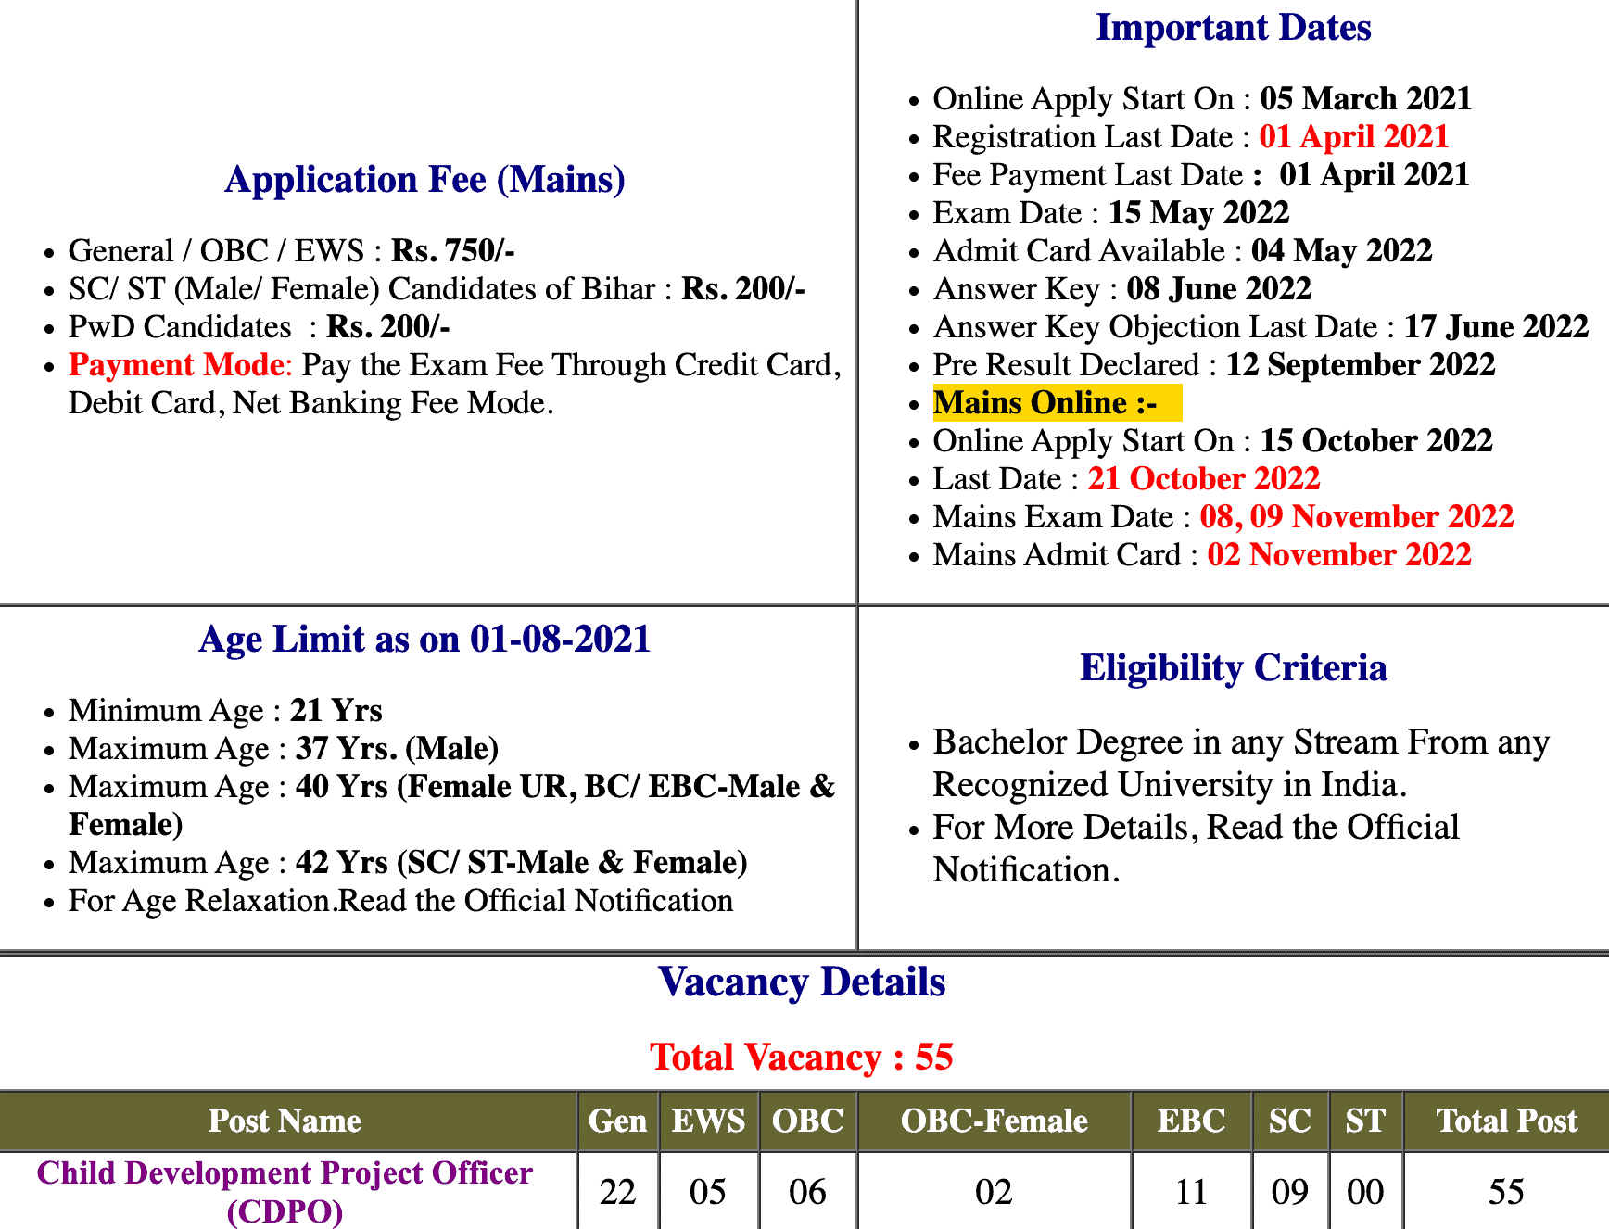Image resolution: width=1609 pixels, height=1229 pixels.
Task: Click Maximum Age 37 Yrs. (Male) line
Action: click(x=284, y=749)
